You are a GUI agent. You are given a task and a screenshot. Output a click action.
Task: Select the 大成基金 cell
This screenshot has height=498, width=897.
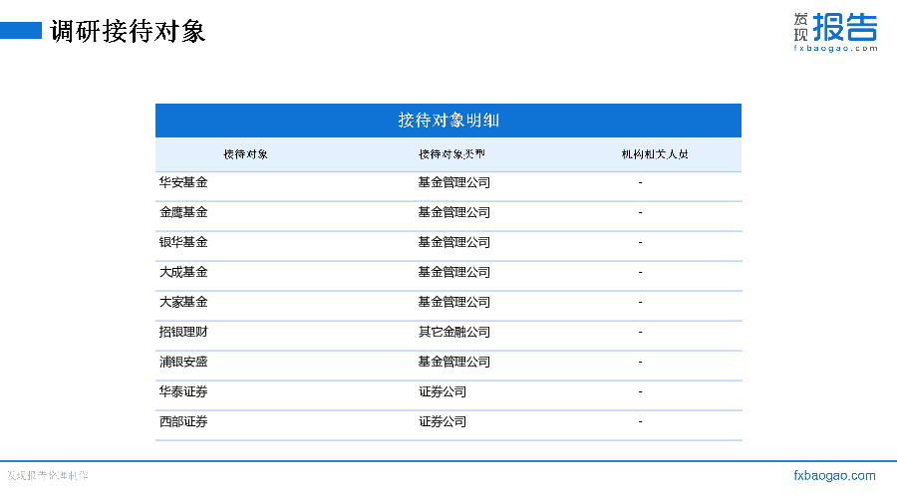(x=183, y=272)
